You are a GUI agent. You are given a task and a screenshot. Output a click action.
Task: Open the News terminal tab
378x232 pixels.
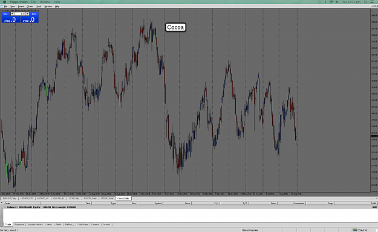click(x=49, y=225)
